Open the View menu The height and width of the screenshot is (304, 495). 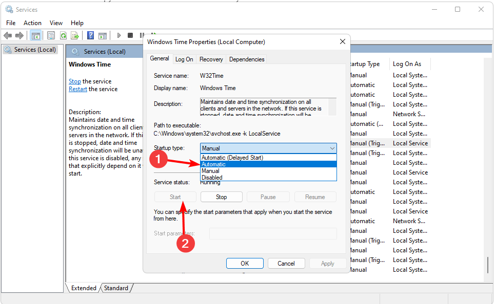click(x=56, y=23)
